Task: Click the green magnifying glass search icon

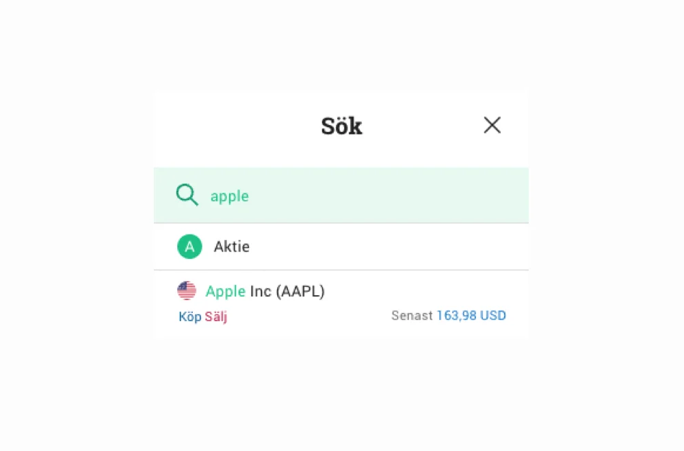Action: [x=187, y=194]
